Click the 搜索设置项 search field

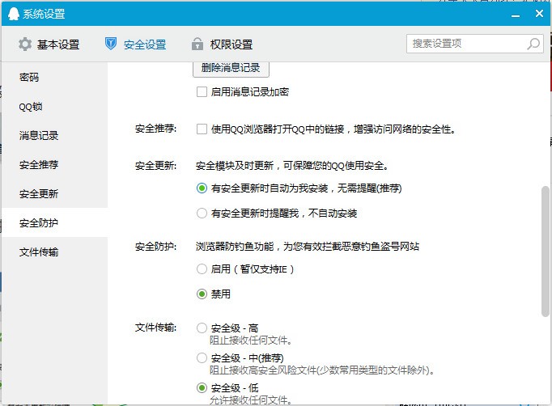[474, 44]
